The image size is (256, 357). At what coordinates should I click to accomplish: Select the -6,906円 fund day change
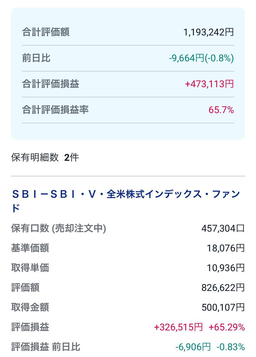coord(193,347)
